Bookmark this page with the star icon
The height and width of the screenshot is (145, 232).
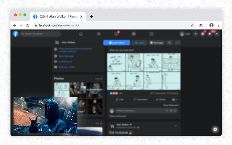[192, 25]
